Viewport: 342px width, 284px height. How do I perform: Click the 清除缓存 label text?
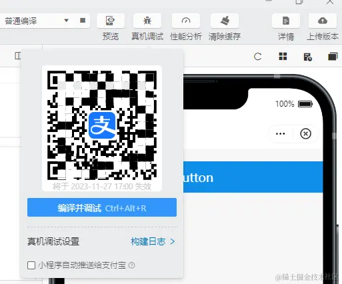[x=225, y=37]
